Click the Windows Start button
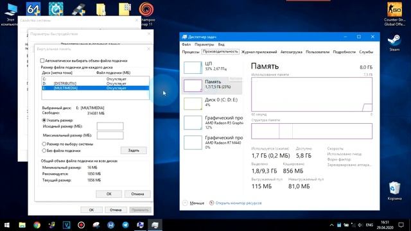 (7, 225)
